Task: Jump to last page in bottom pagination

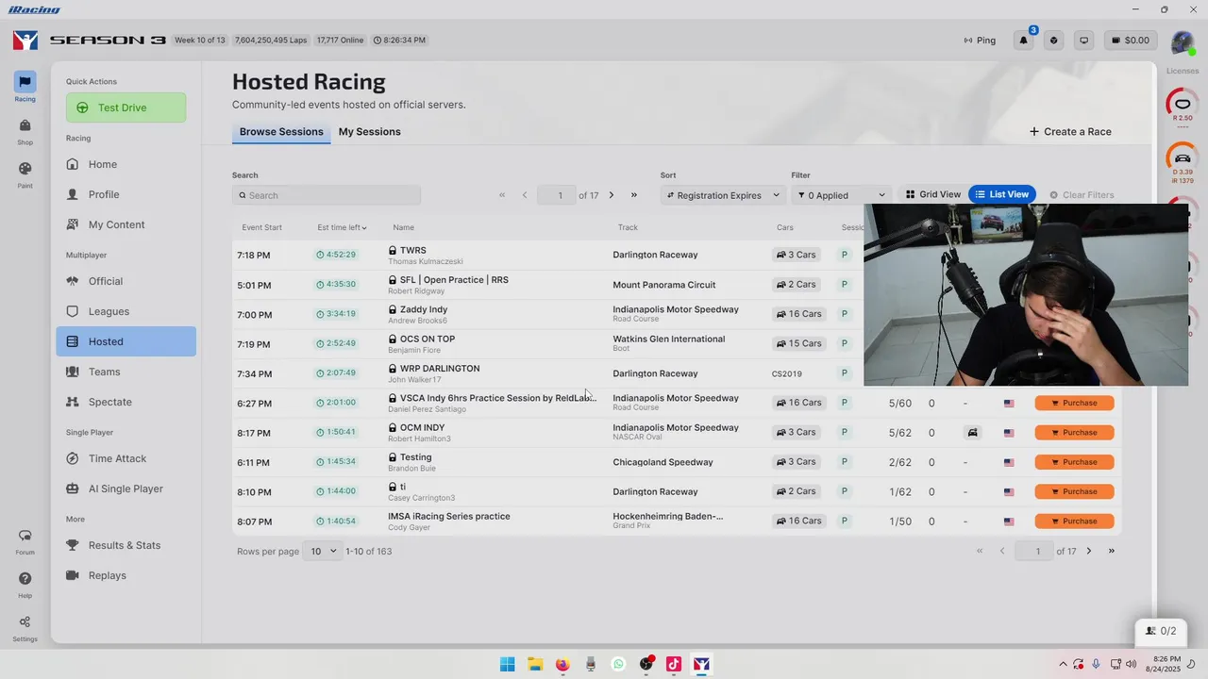Action: (x=1112, y=551)
